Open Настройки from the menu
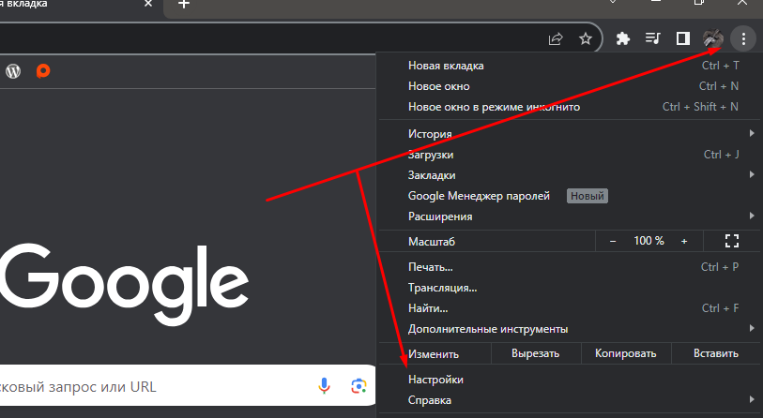The width and height of the screenshot is (763, 418). 570,380
